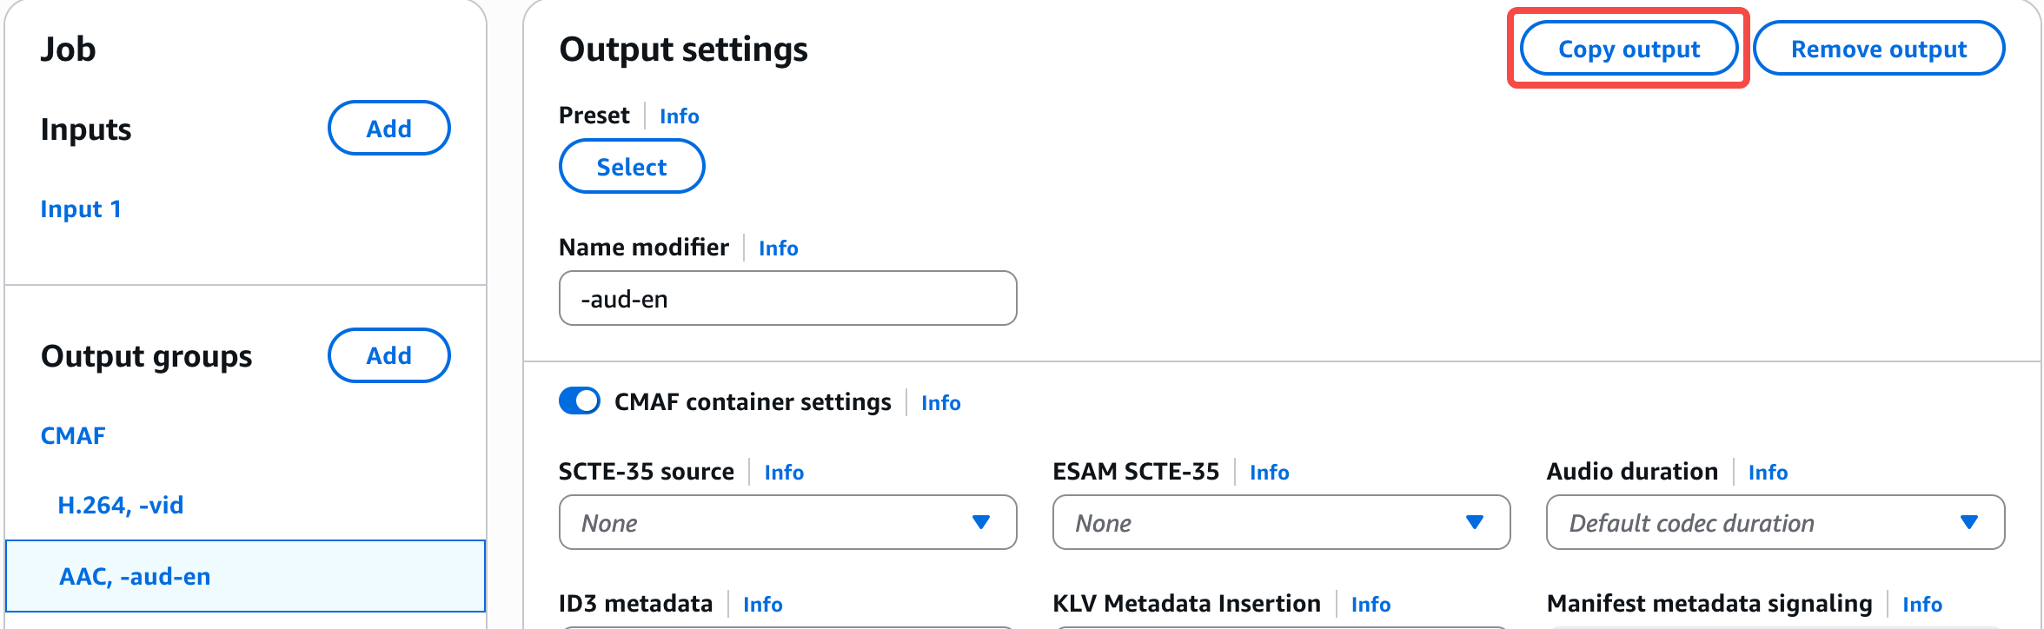Click the Name modifier text field
Viewport: 2044px width, 629px height.
(787, 298)
